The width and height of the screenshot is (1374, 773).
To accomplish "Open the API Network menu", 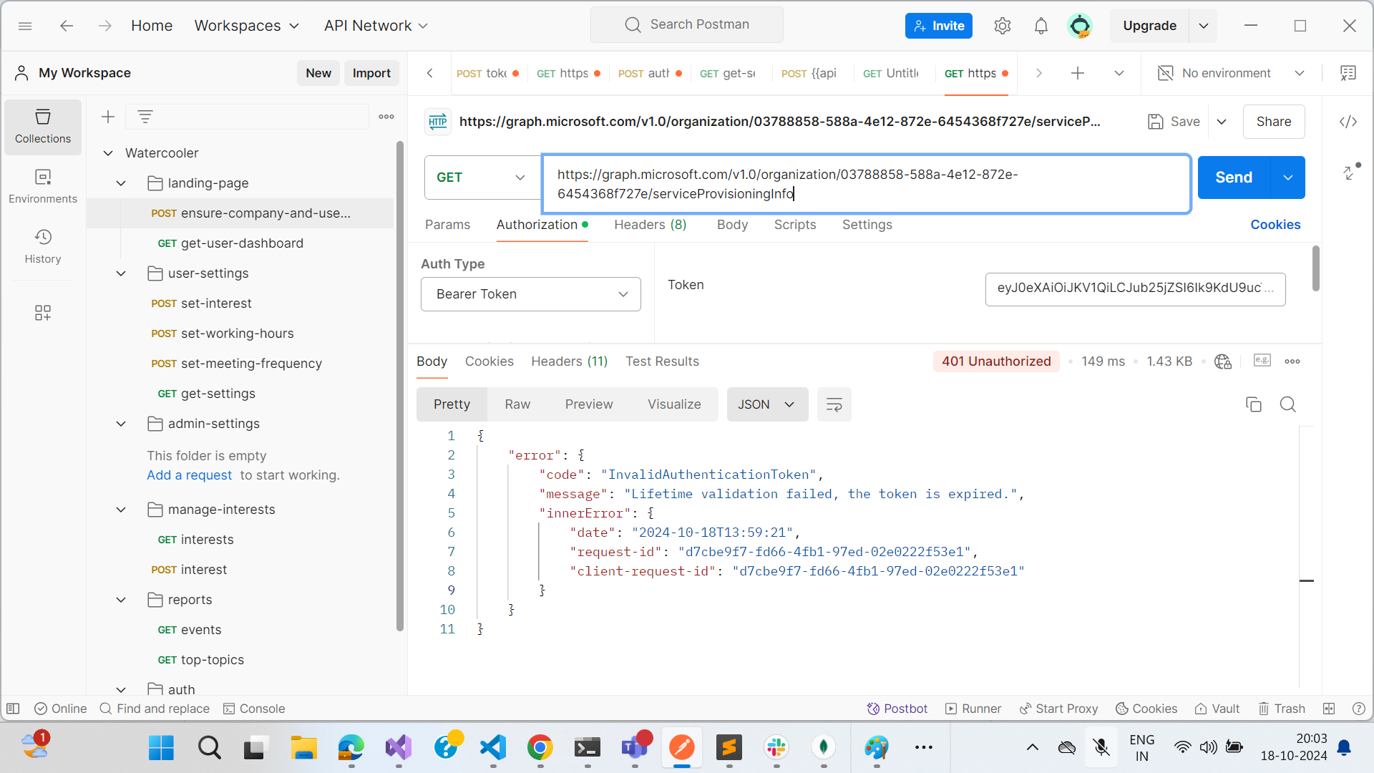I will 376,26.
